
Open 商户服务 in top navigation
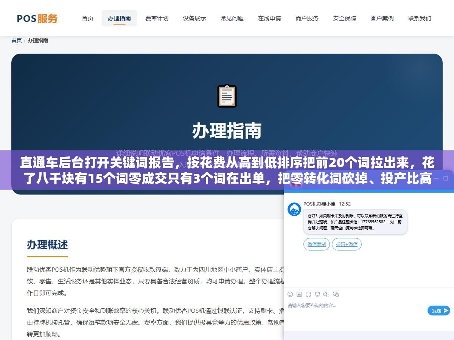[x=307, y=18]
